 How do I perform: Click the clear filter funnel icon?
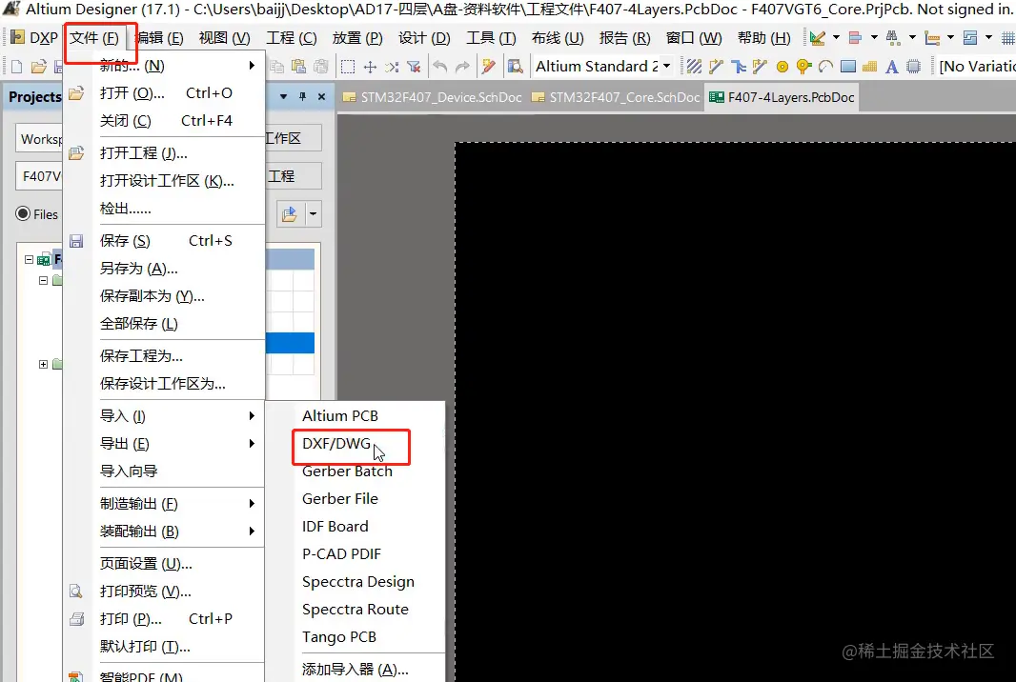tap(414, 67)
